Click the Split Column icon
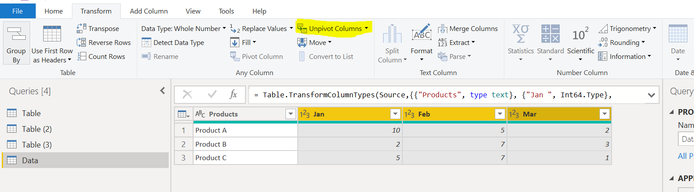694x192 pixels. 392,34
